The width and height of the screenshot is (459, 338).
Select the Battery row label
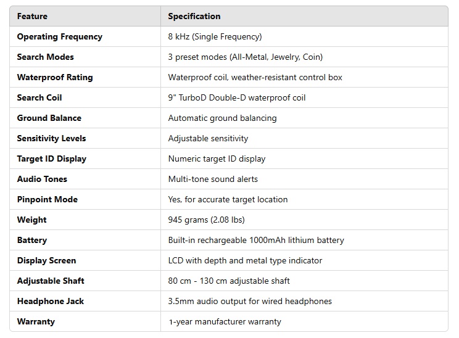pos(32,240)
